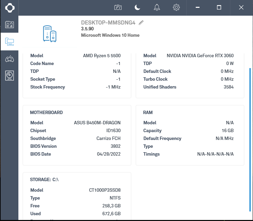Edit PC name with pencil icon
The width and height of the screenshot is (253, 221).
tap(141, 22)
